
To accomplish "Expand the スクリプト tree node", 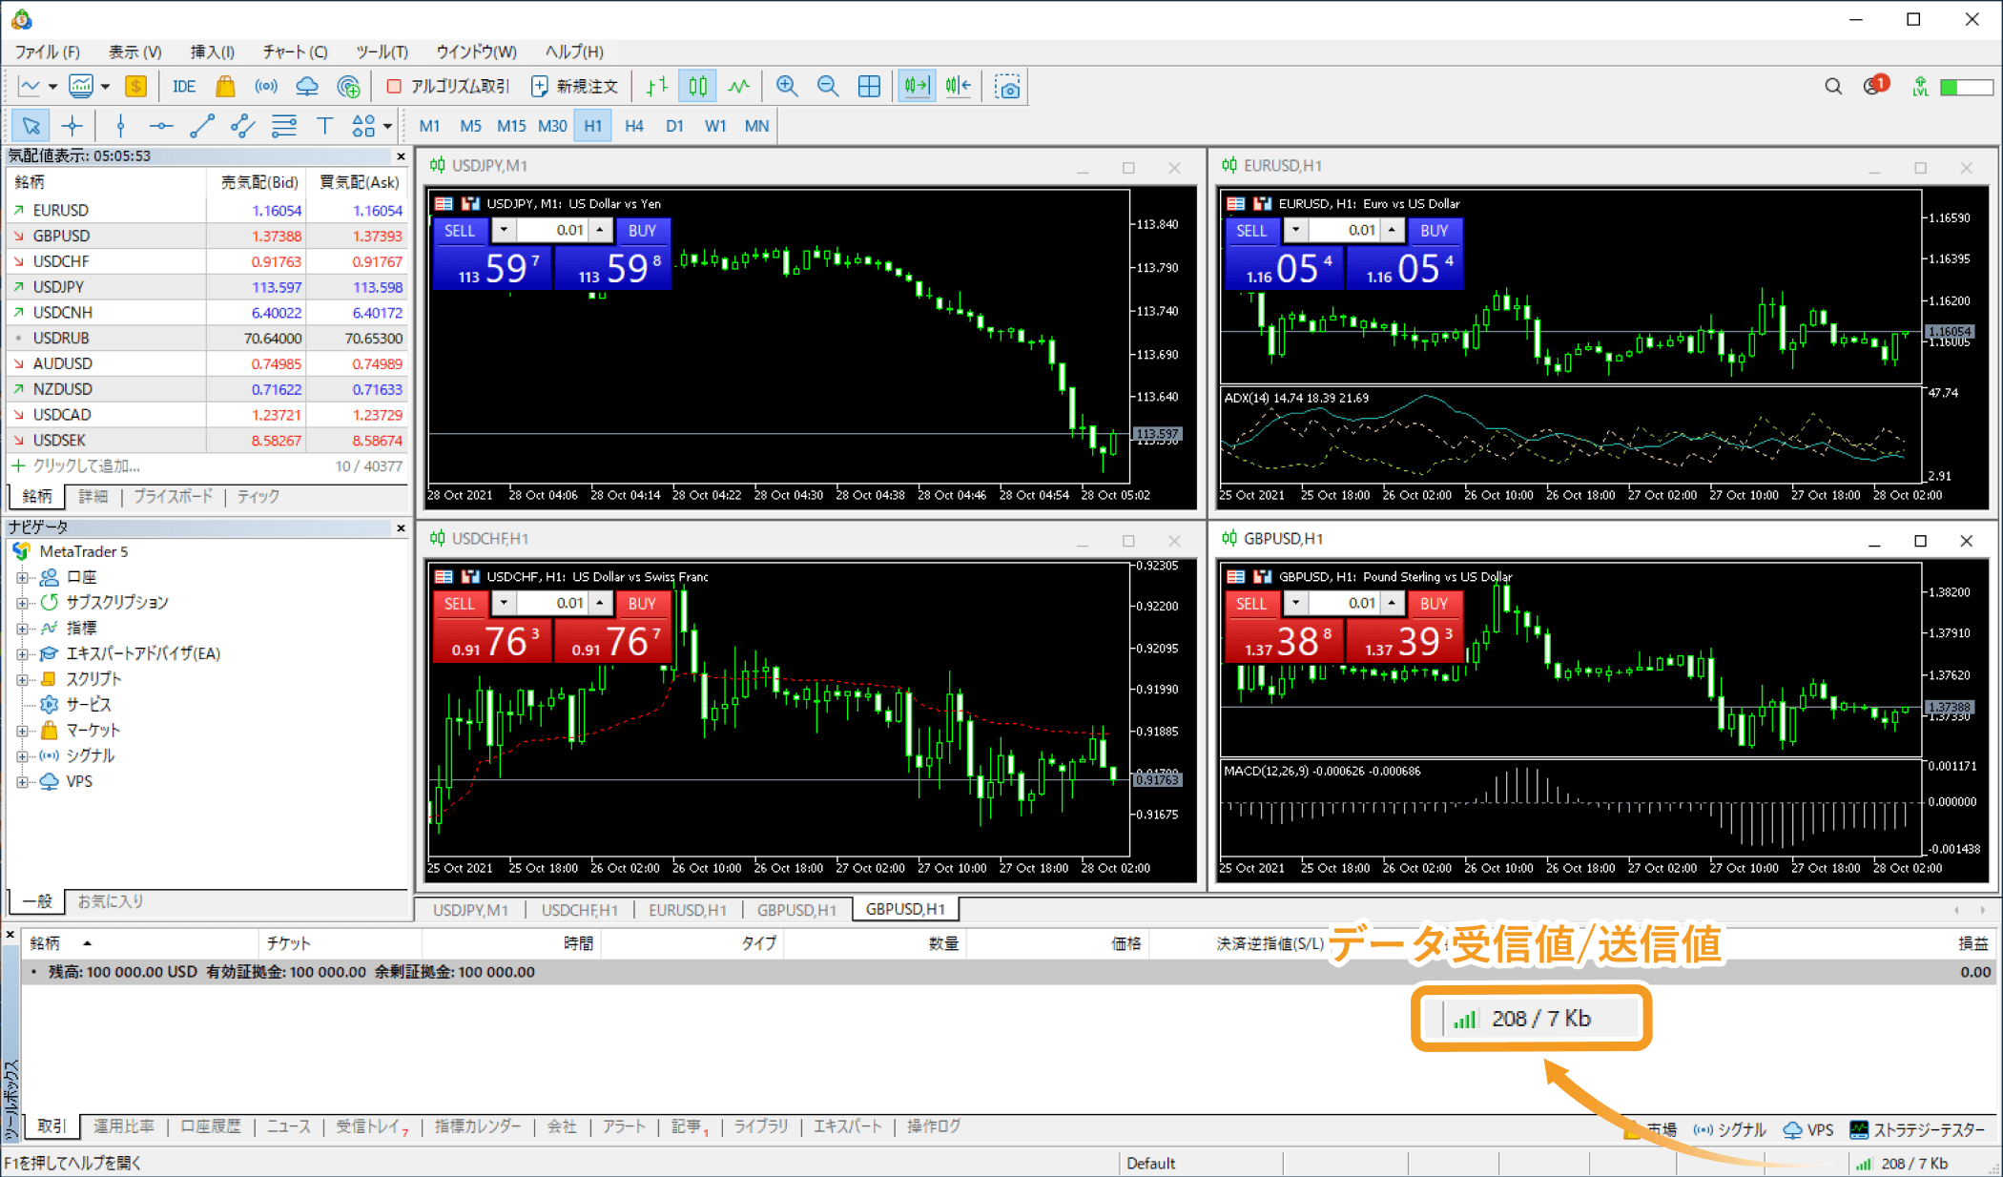I will coord(22,680).
